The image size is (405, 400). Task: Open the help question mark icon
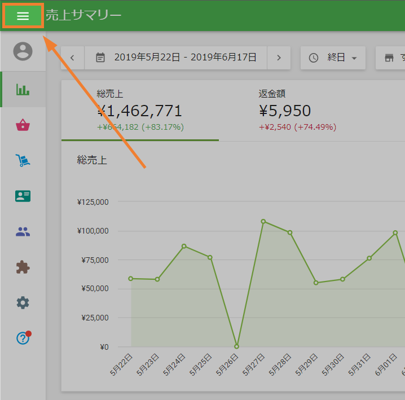click(23, 338)
